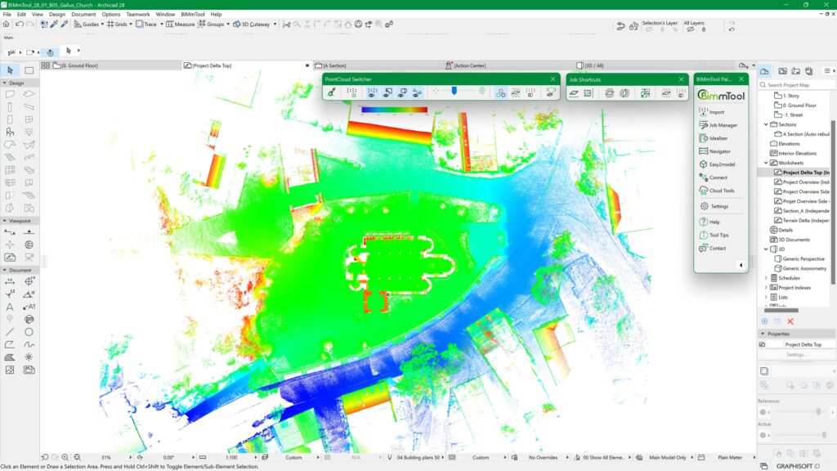Toggle Grids display in the toolbar
837x471 pixels.
[117, 24]
